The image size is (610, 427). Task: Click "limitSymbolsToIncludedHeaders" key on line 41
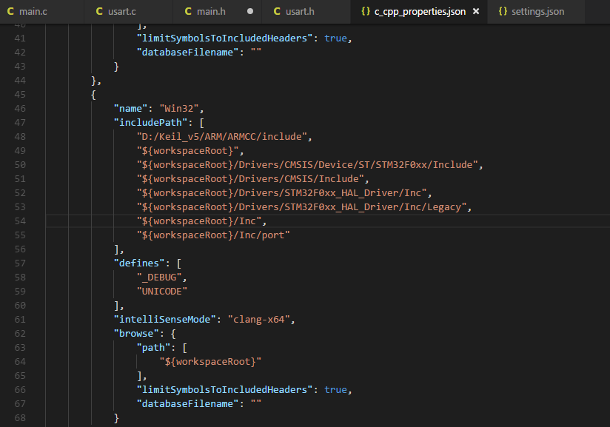click(x=224, y=38)
